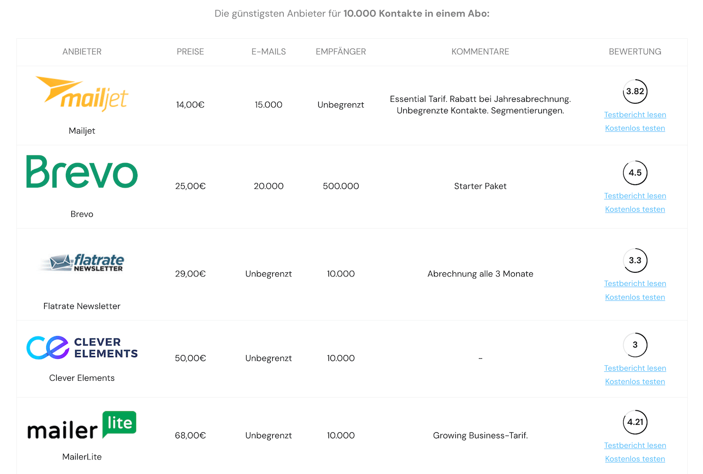This screenshot has height=474, width=703.
Task: Click the ANBIETER column header
Action: point(82,52)
